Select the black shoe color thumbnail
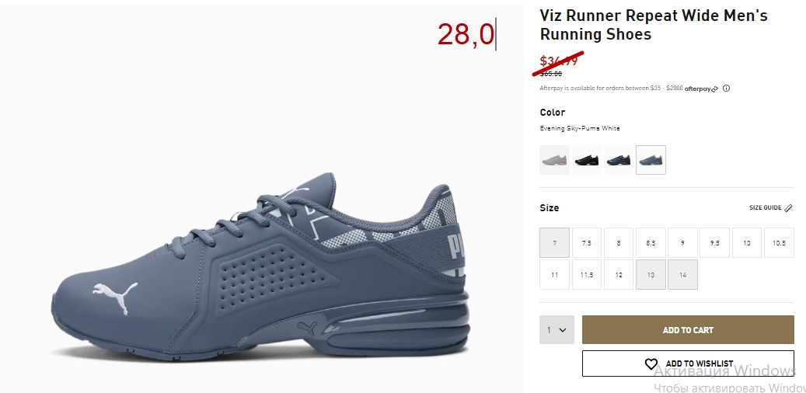Image resolution: width=806 pixels, height=393 pixels. 587,160
